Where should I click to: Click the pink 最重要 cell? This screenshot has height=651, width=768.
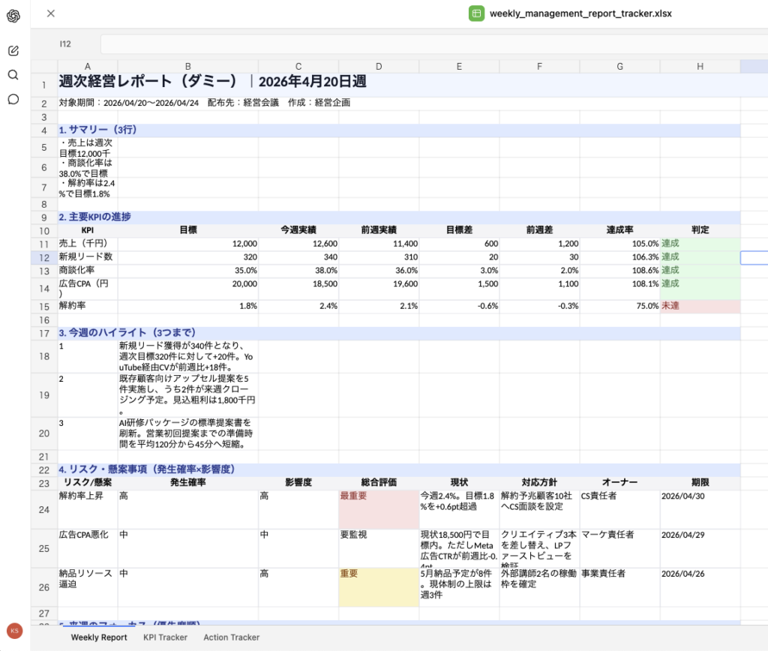pos(378,509)
